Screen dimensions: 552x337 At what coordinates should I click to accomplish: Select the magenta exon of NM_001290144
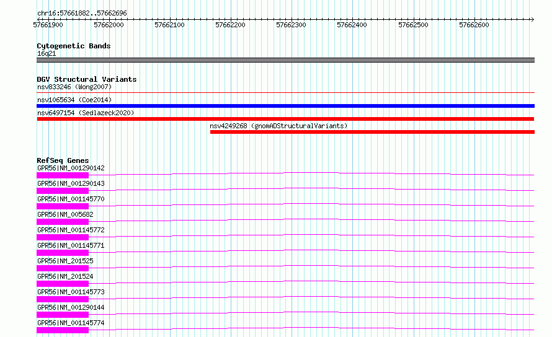tap(63, 315)
